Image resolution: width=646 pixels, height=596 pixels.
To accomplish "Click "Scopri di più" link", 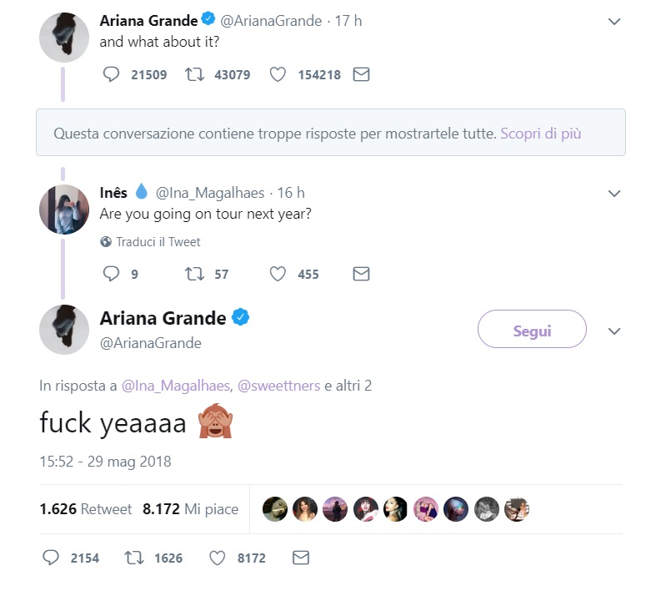I will pyautogui.click(x=540, y=133).
